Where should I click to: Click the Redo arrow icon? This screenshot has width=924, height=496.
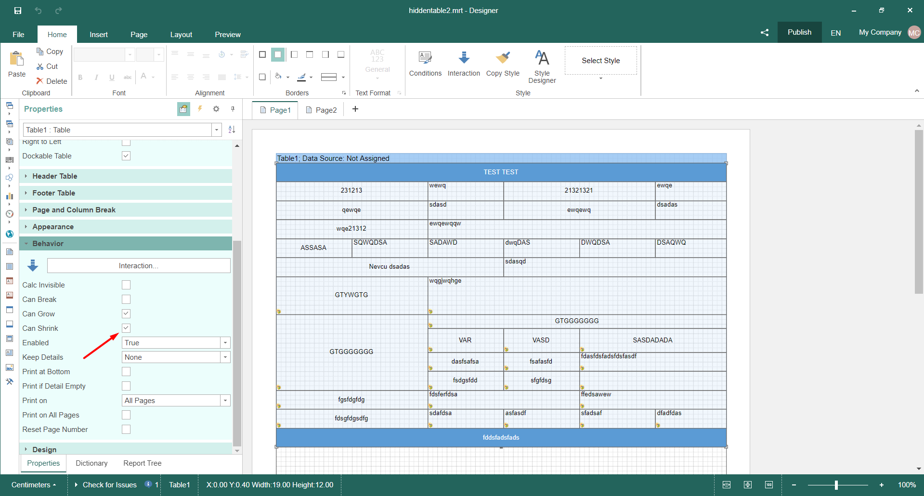coord(58,10)
